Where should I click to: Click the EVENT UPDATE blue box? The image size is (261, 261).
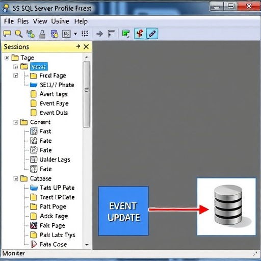click(x=123, y=211)
